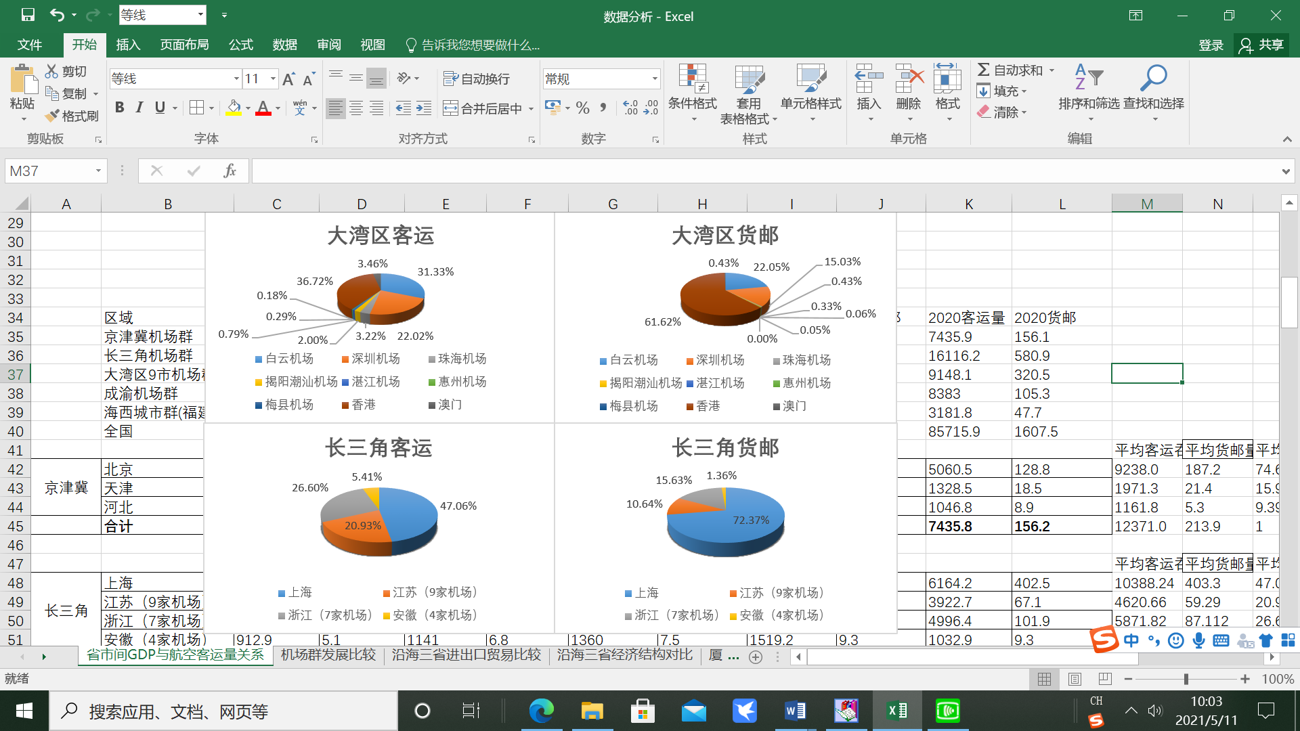Click the zoom out minus button
This screenshot has height=731, width=1300.
point(1128,678)
